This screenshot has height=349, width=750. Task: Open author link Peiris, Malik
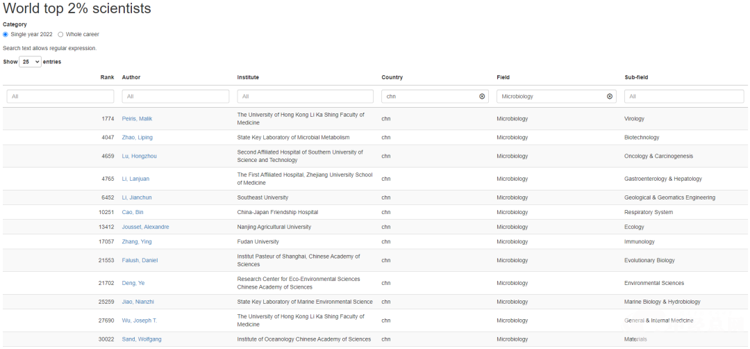tap(137, 119)
